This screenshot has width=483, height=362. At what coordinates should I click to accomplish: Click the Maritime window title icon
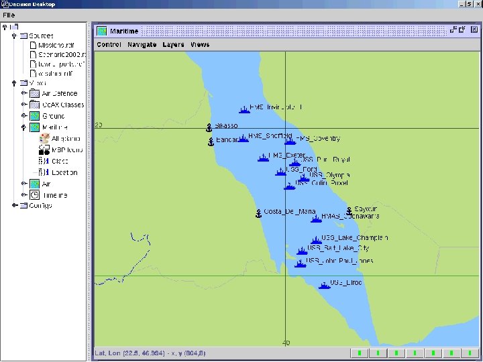[102, 31]
